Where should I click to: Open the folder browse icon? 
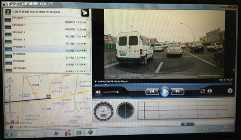85,12
